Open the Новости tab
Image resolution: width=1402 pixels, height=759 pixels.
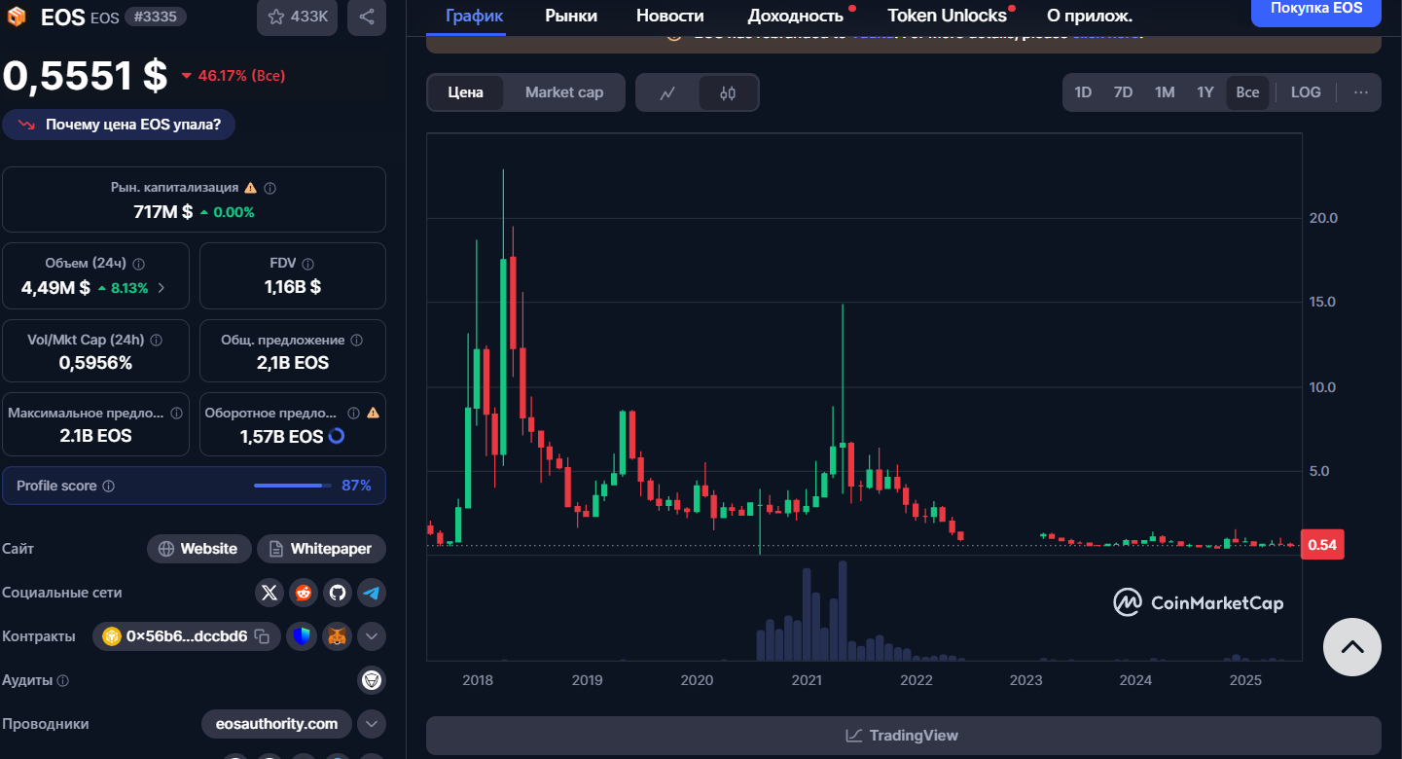(670, 16)
